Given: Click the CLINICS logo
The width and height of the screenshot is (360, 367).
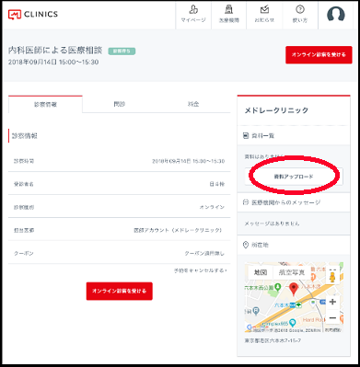Looking at the screenshot, I should 33,14.
